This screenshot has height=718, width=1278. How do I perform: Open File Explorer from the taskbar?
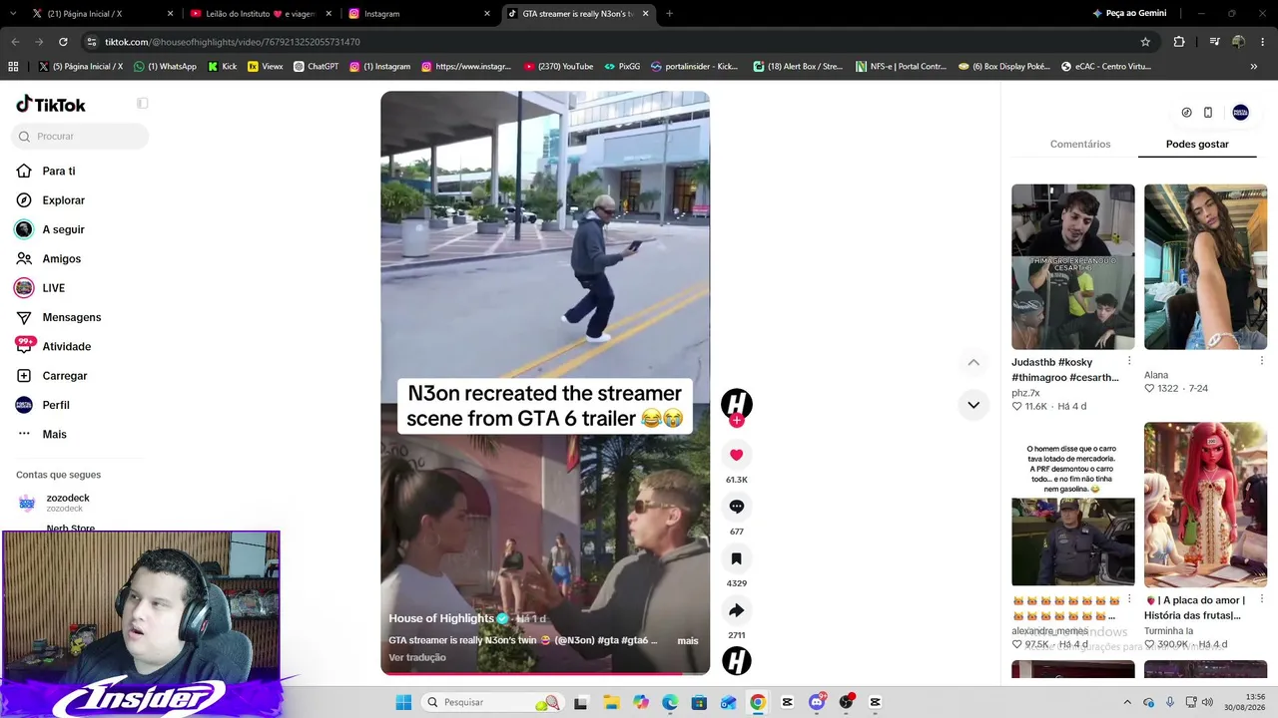pos(611,702)
